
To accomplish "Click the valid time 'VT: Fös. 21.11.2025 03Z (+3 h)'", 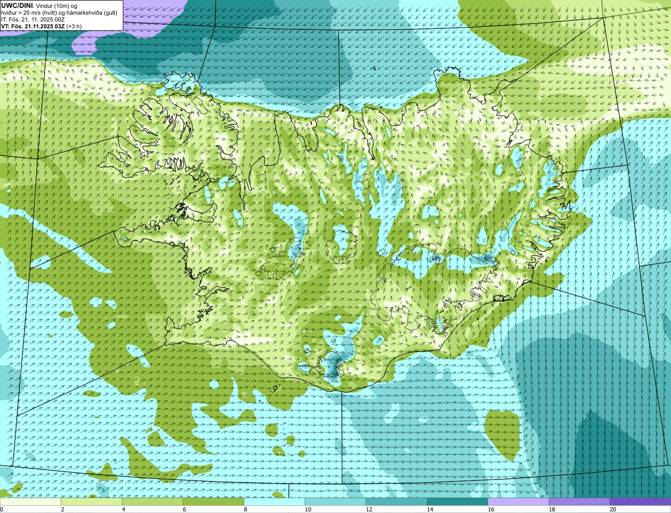I will pos(41,26).
